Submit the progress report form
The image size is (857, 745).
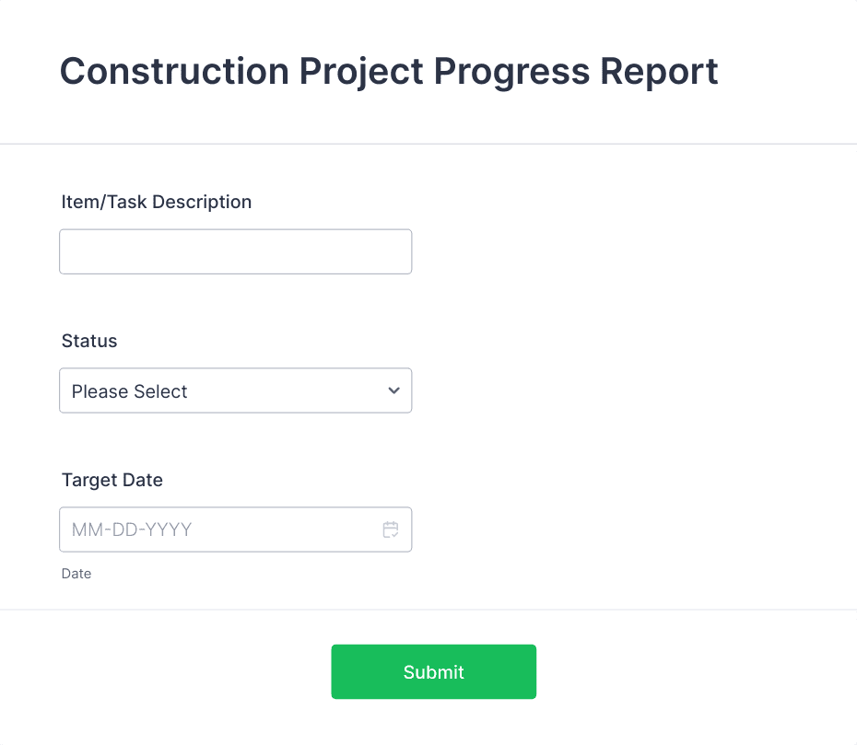pos(433,671)
